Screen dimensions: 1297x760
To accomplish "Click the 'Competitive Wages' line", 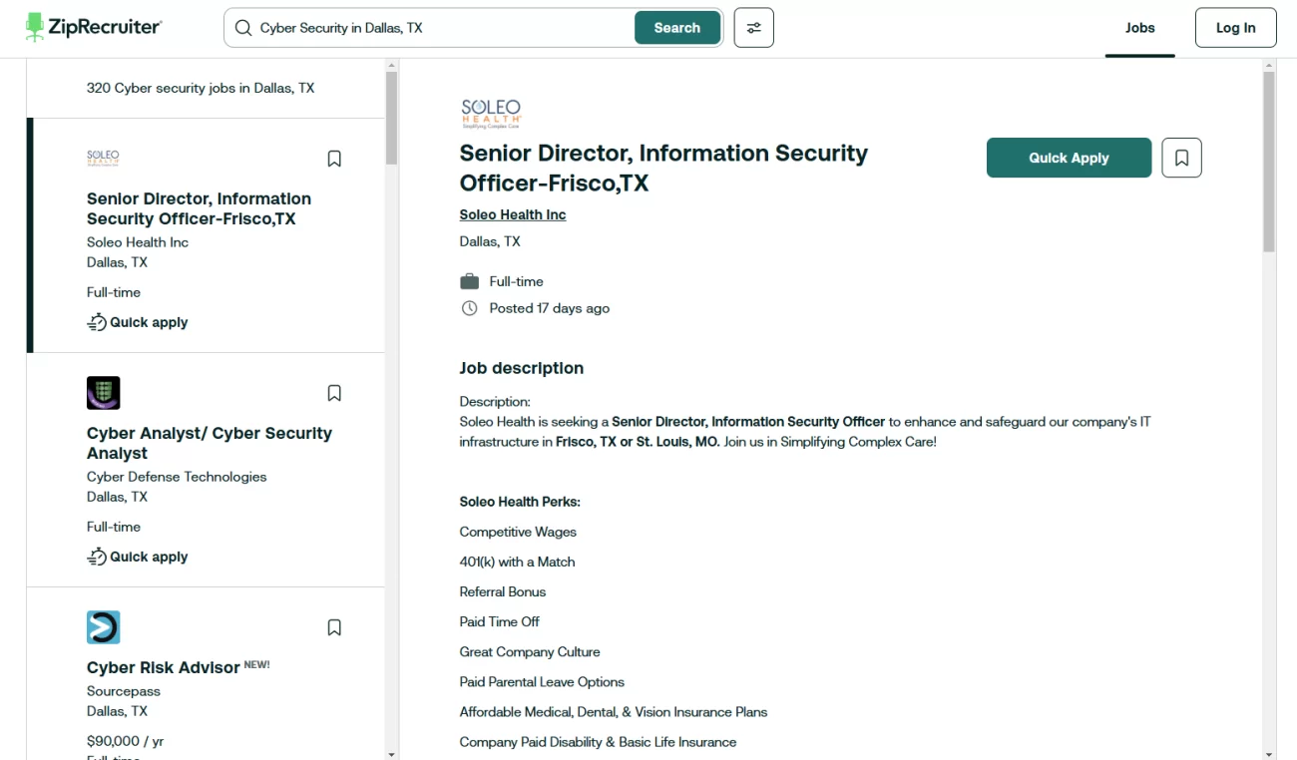I will point(518,532).
